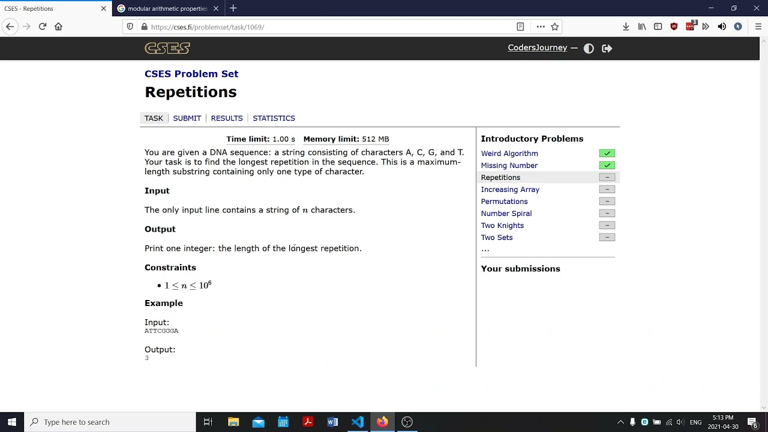Open the SUBMIT tab
This screenshot has height=432, width=768.
pyautogui.click(x=187, y=118)
